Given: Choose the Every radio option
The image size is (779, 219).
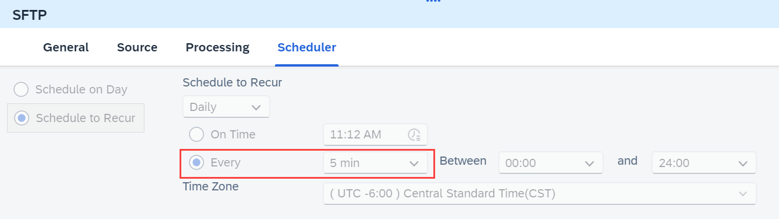Looking at the screenshot, I should [197, 162].
